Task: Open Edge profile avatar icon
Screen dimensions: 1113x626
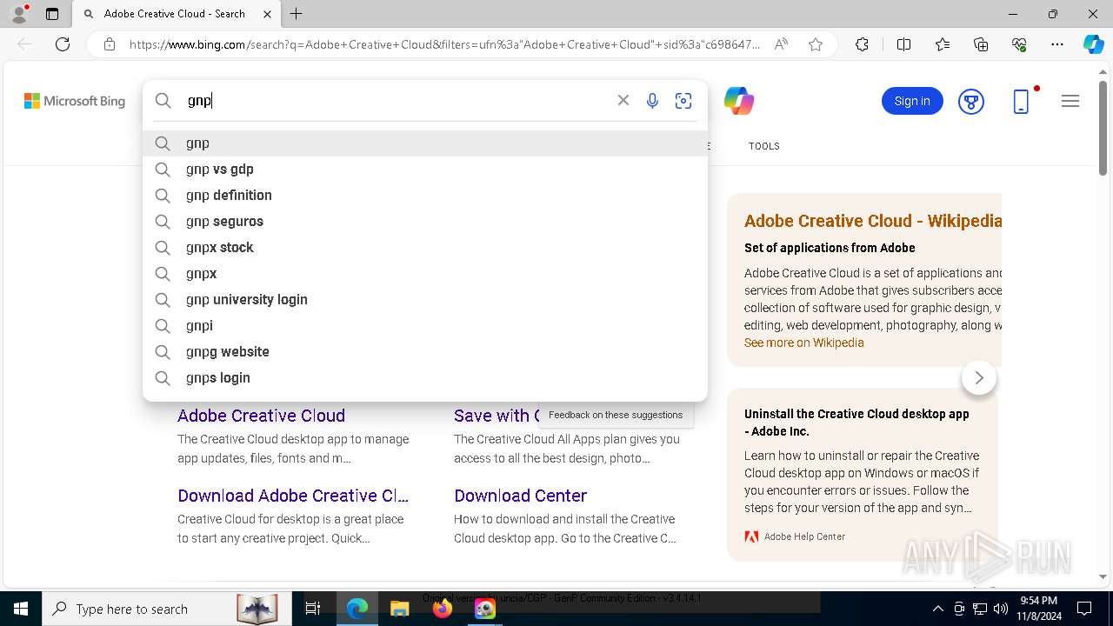Action: (x=19, y=14)
